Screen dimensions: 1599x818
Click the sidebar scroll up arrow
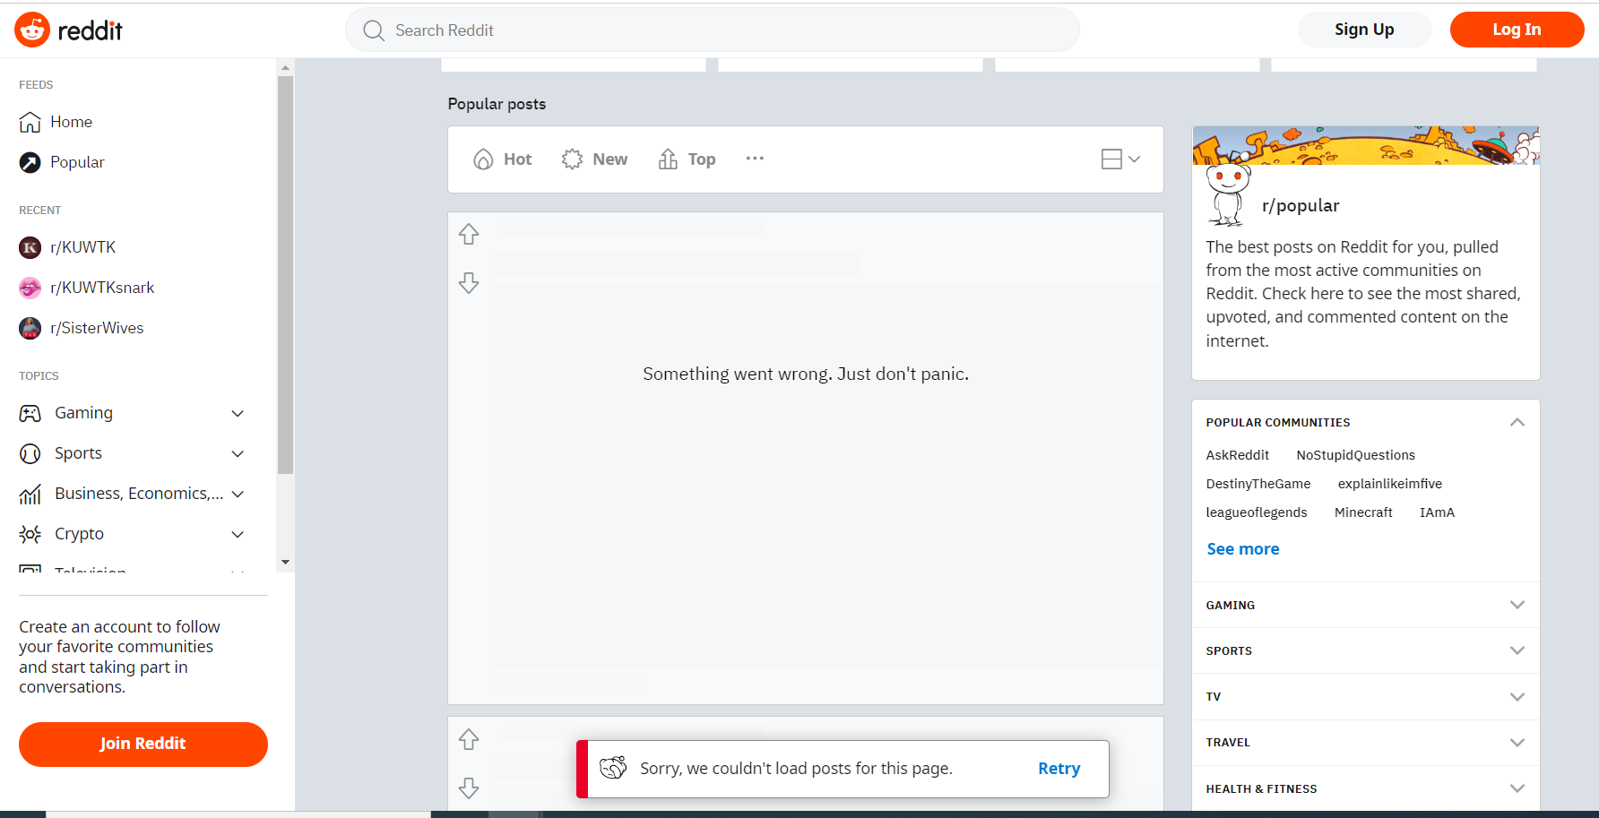point(285,68)
